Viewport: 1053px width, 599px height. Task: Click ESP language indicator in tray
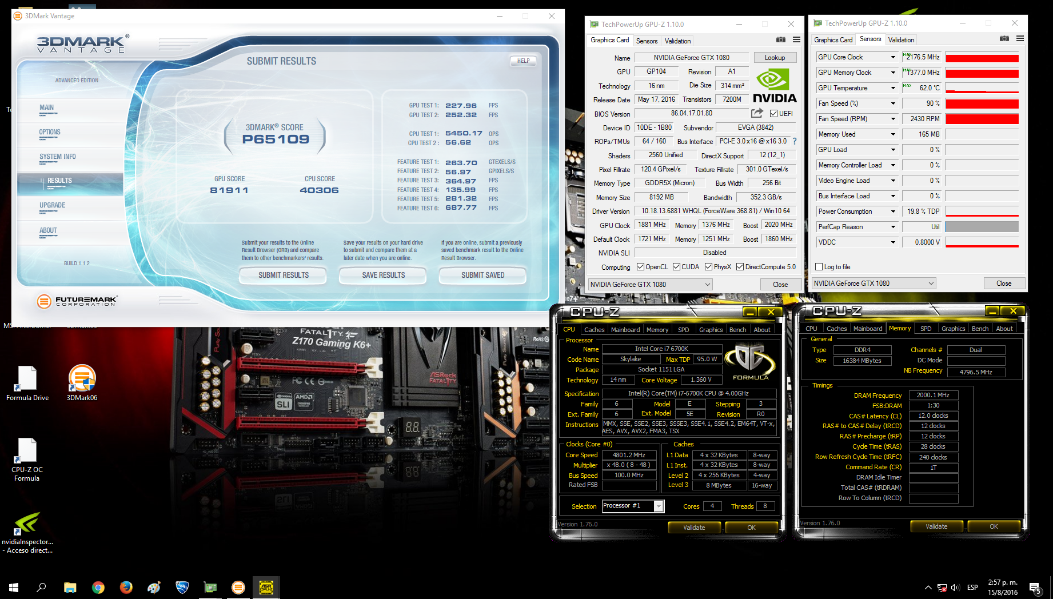[x=972, y=588]
